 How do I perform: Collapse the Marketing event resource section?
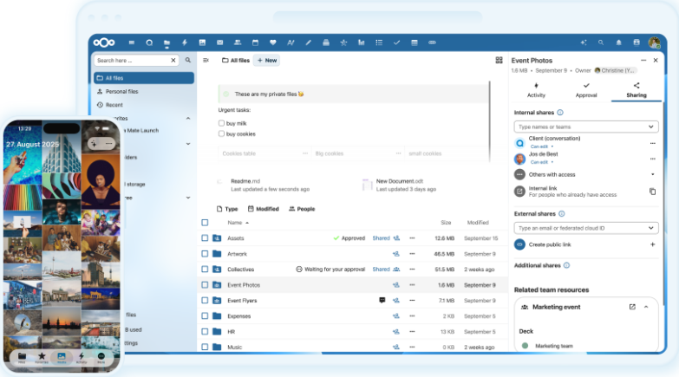click(646, 307)
